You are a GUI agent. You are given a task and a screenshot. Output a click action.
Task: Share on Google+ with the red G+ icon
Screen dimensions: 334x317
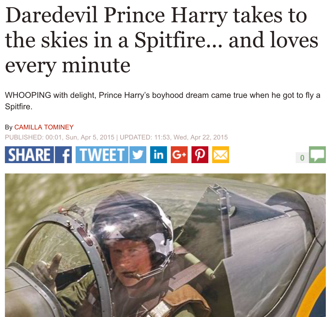tap(179, 155)
